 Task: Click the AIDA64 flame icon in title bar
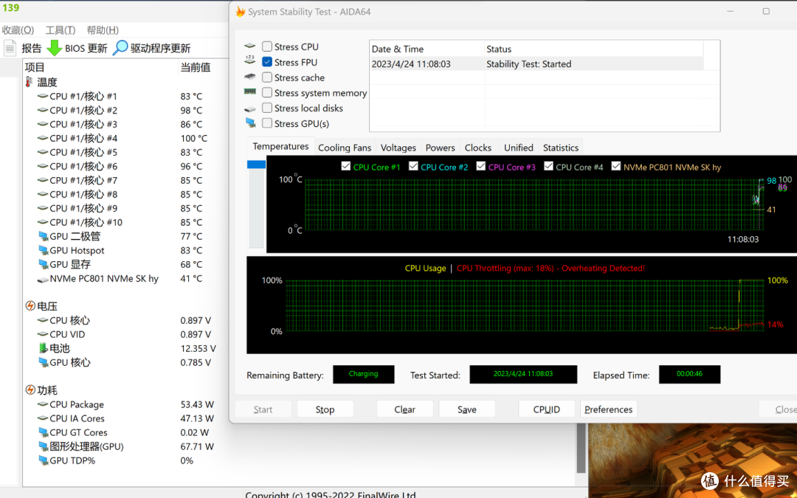tap(240, 12)
